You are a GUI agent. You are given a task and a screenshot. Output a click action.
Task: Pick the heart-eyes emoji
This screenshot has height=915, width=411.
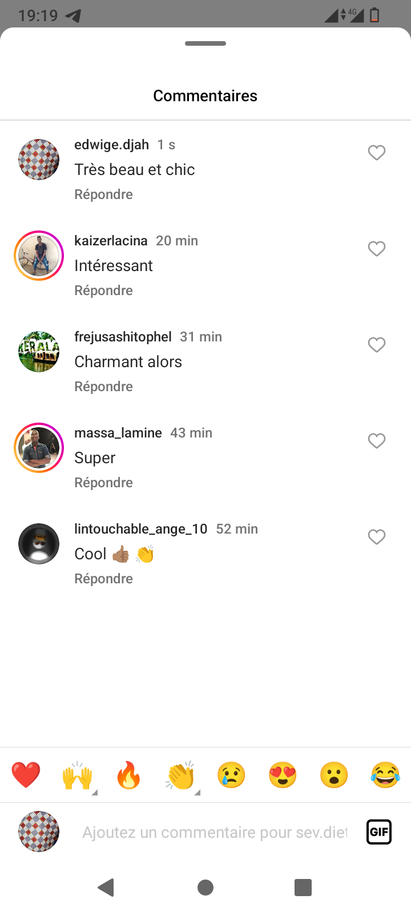[283, 775]
